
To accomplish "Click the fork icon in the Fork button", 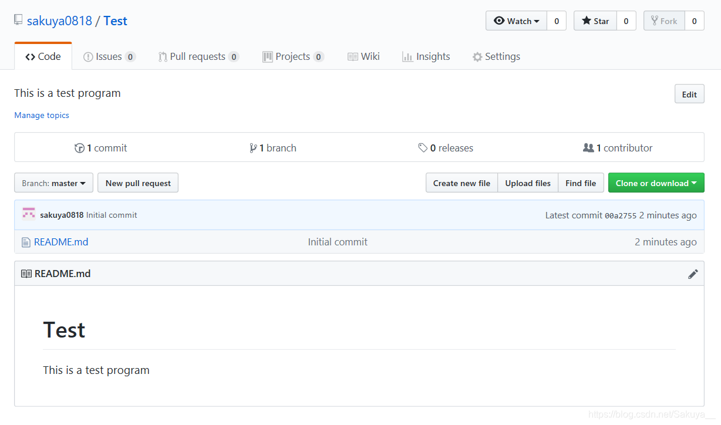I will (654, 21).
